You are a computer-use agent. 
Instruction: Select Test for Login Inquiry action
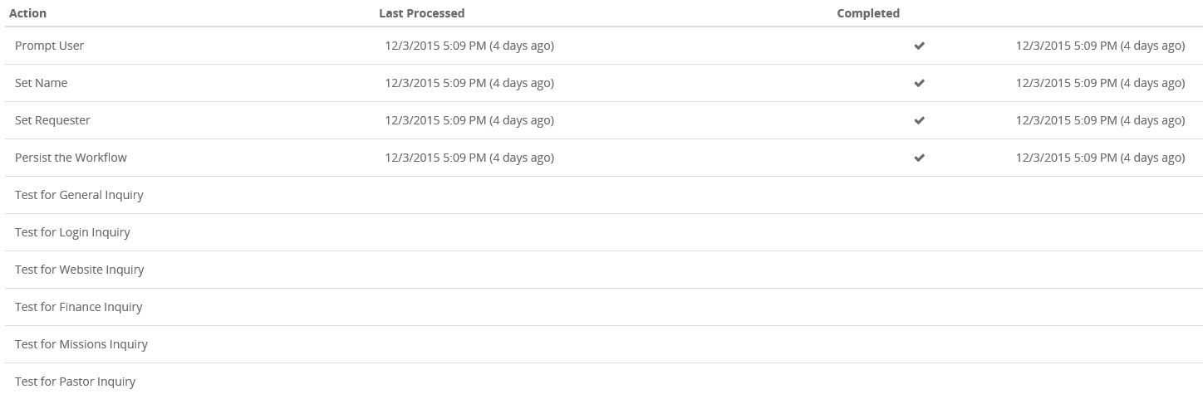72,232
